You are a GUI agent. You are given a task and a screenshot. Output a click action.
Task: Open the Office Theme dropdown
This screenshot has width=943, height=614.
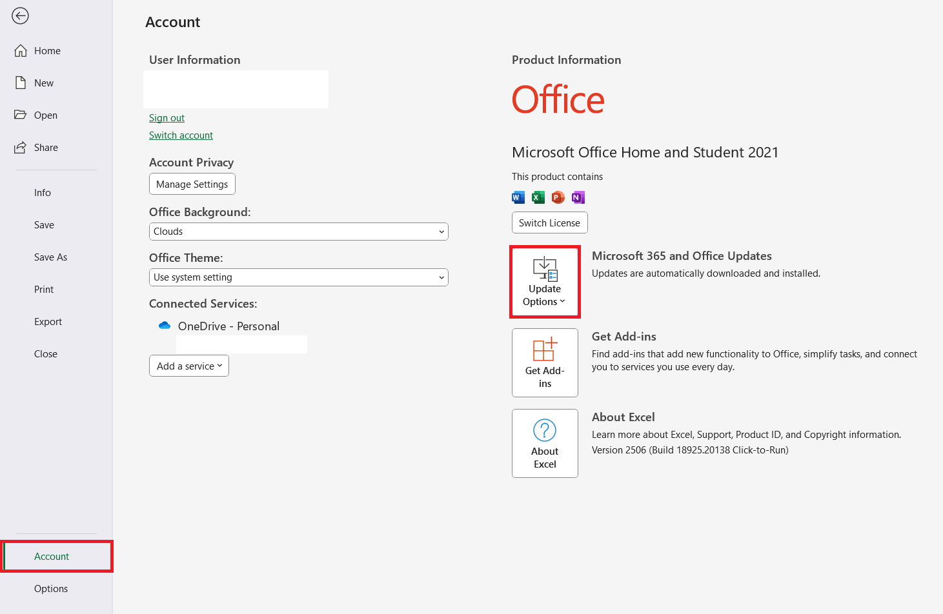[x=299, y=277]
